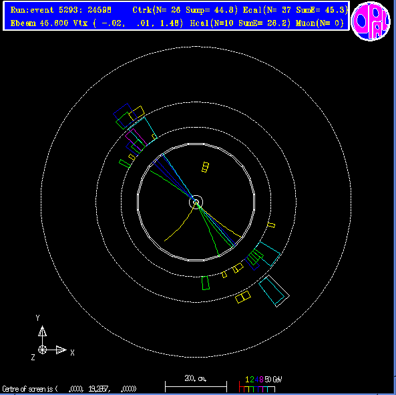Click the Ebeam 45.600 value in header
This screenshot has height=395, width=396.
coord(39,23)
